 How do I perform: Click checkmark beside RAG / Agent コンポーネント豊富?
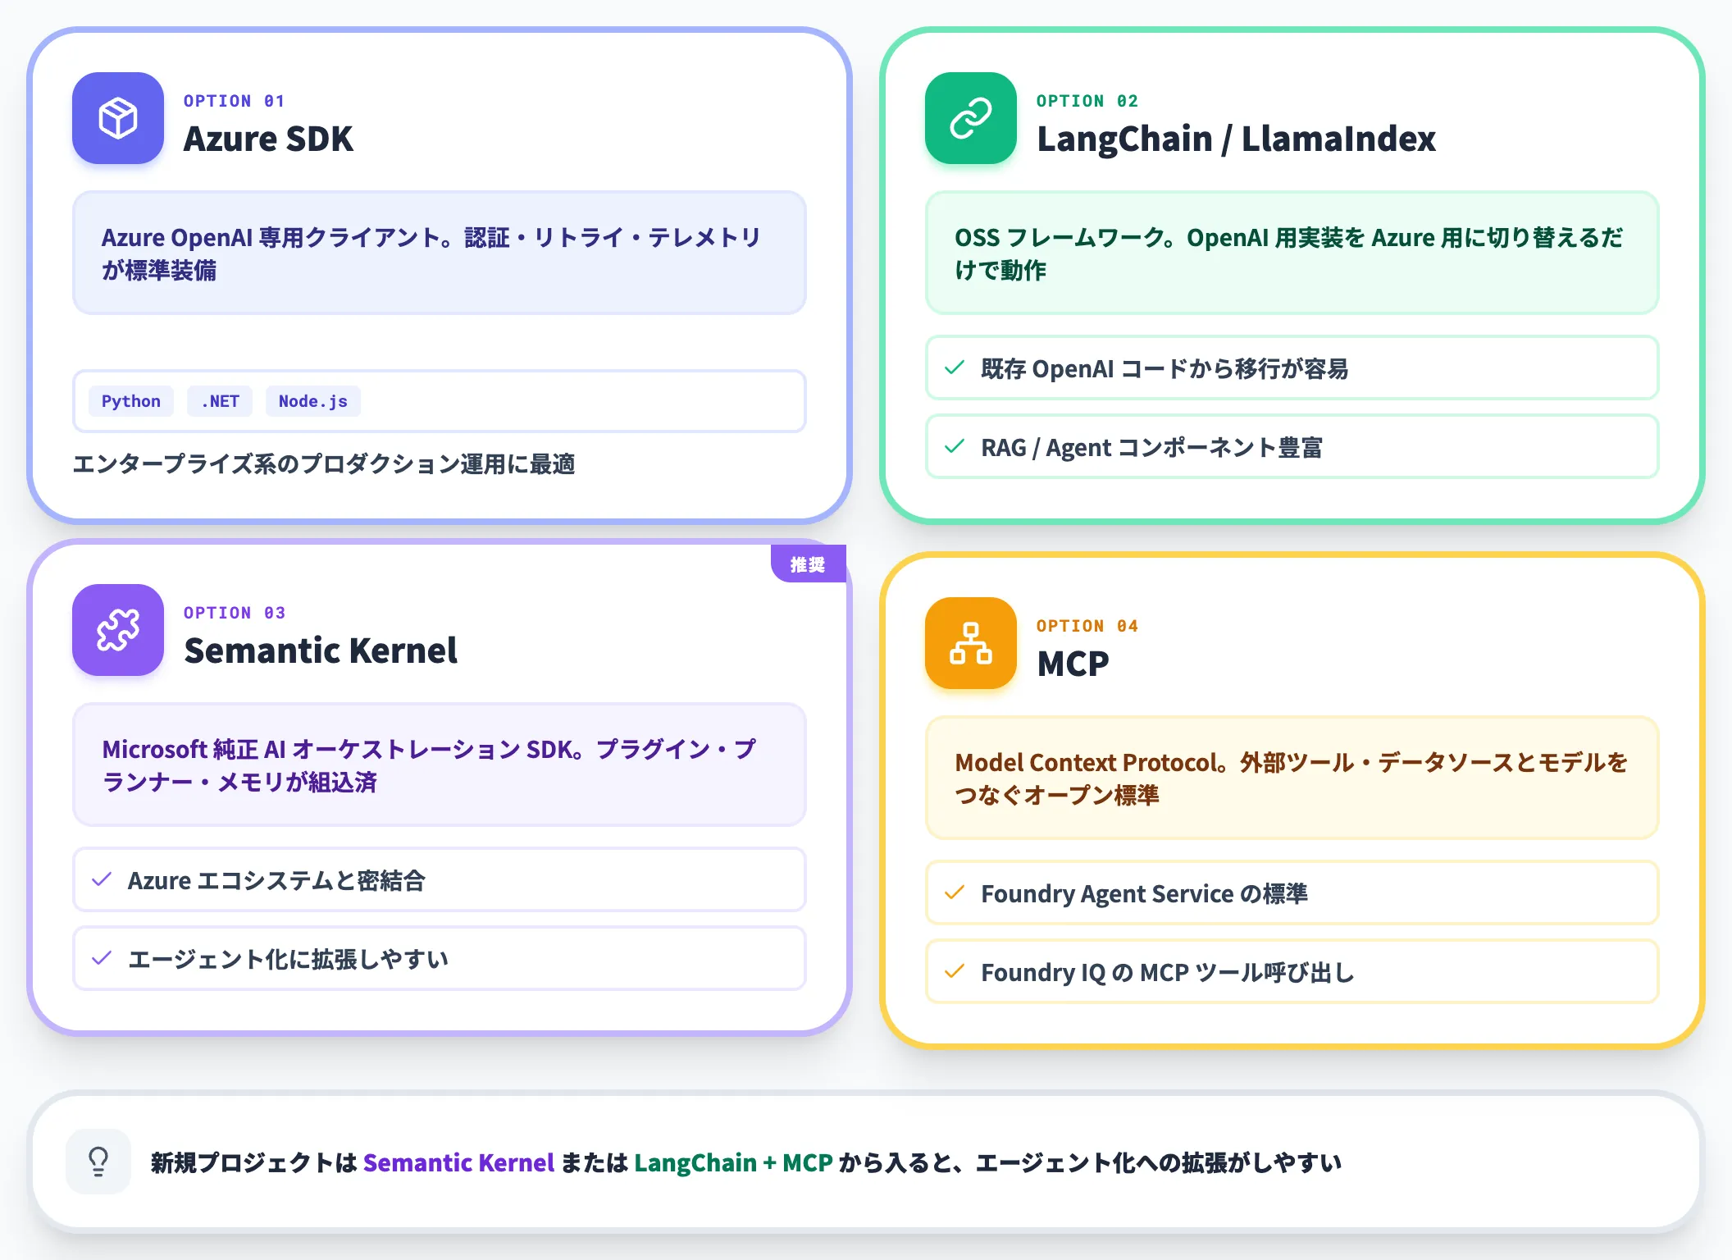(955, 446)
